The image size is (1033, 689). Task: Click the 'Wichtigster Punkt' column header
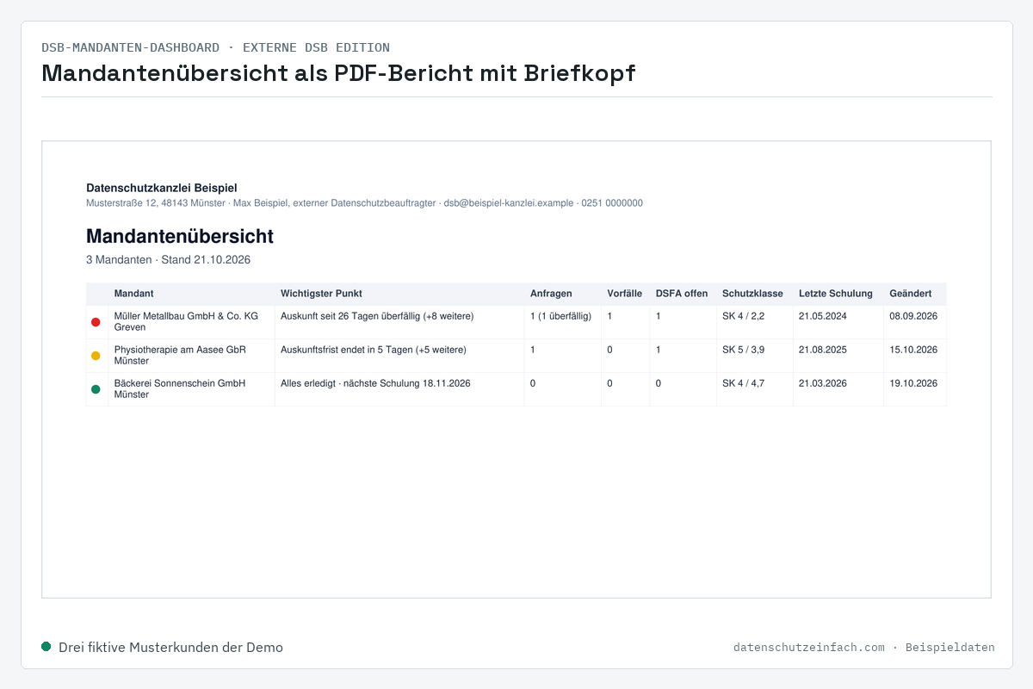click(x=321, y=294)
